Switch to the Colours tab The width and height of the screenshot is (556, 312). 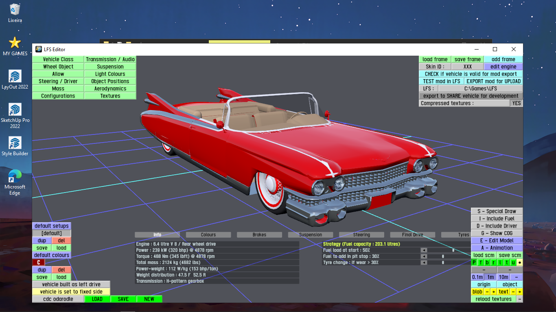tap(208, 235)
